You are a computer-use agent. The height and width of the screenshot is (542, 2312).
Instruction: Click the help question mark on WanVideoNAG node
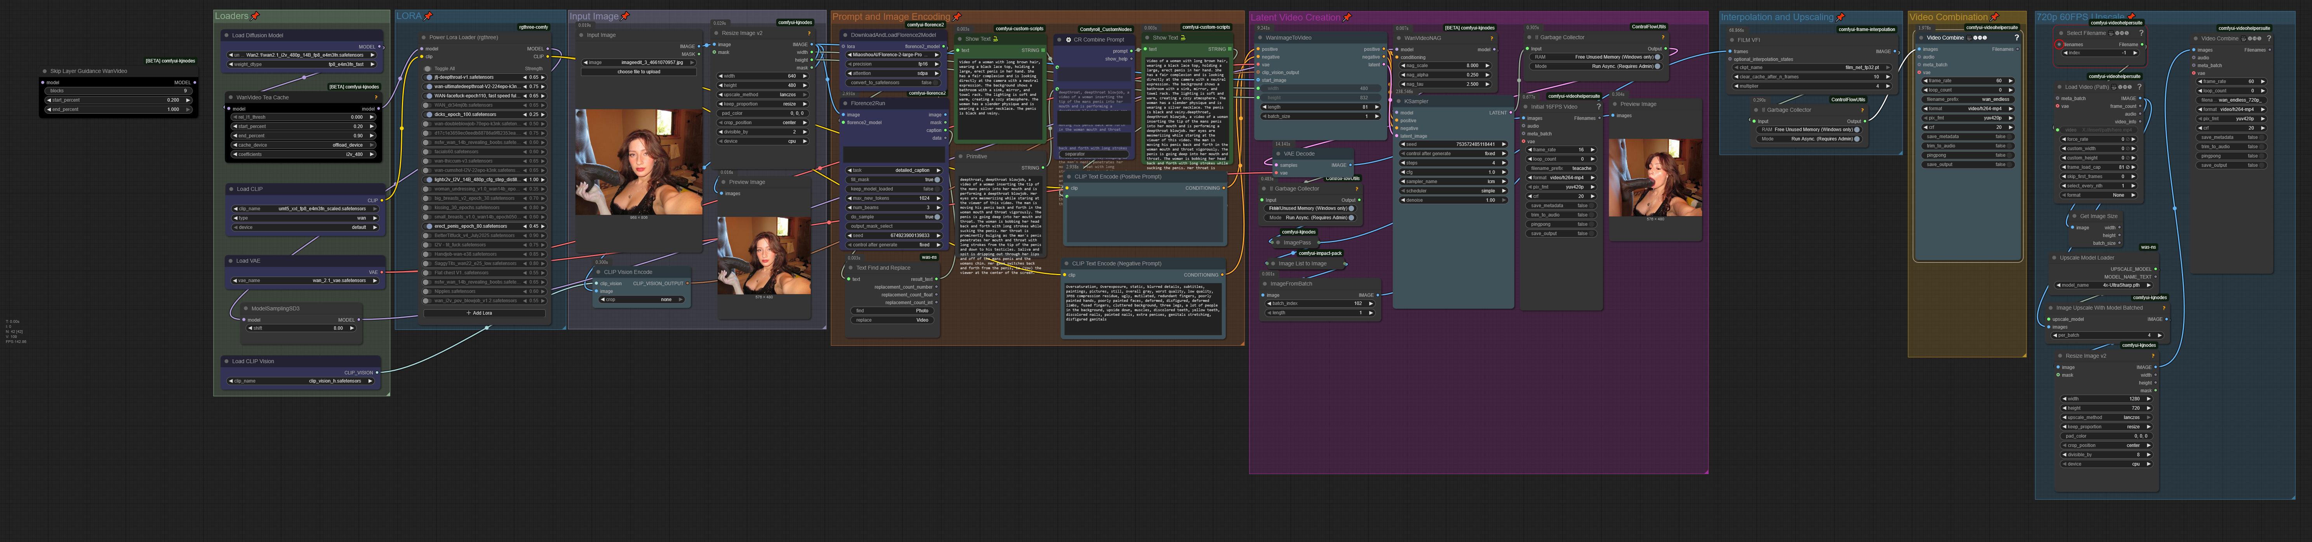click(1492, 38)
